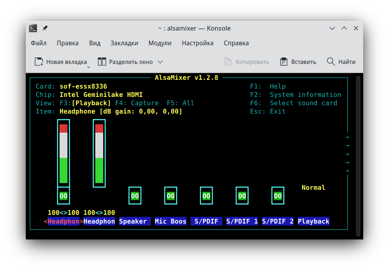Image resolution: width=389 pixels, height=270 pixels.
Task: Click the Copy (Копировать) icon
Action: click(227, 62)
